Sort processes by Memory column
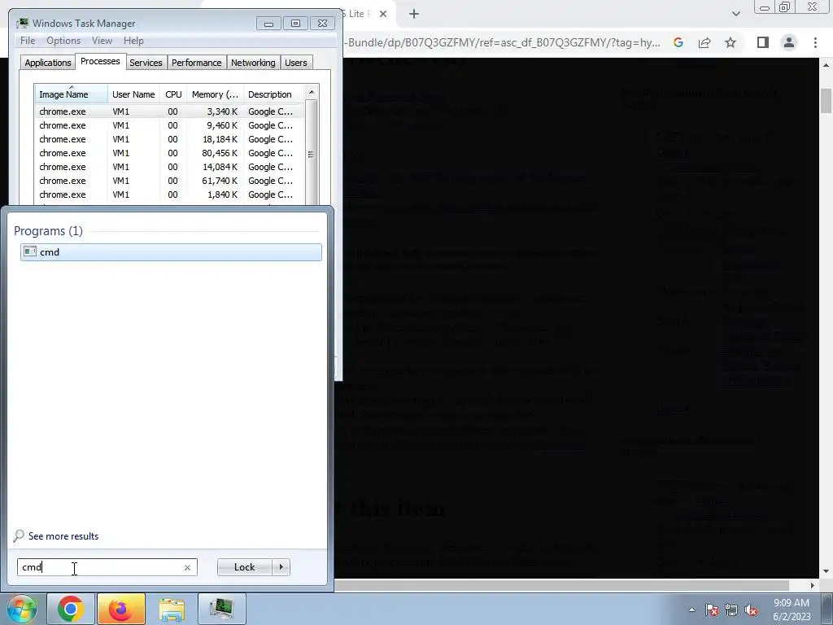 coord(215,94)
